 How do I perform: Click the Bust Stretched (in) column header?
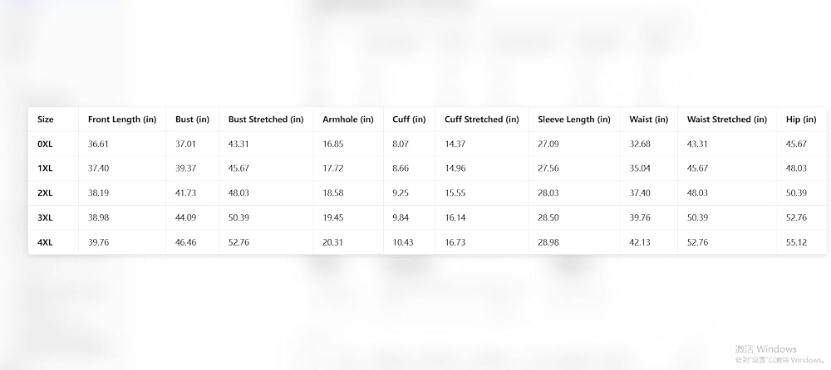[266, 119]
